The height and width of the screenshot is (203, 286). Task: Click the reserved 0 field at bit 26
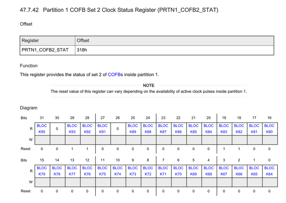pos(117,129)
